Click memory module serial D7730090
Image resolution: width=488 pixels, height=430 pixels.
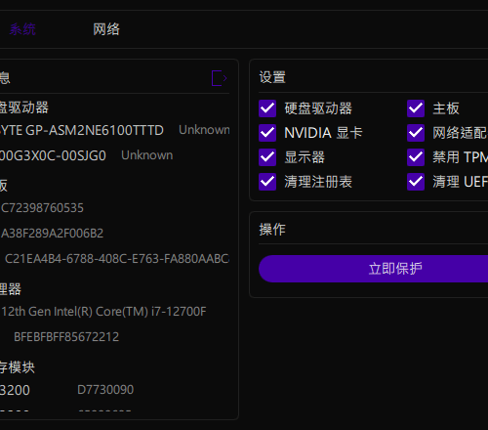(105, 390)
